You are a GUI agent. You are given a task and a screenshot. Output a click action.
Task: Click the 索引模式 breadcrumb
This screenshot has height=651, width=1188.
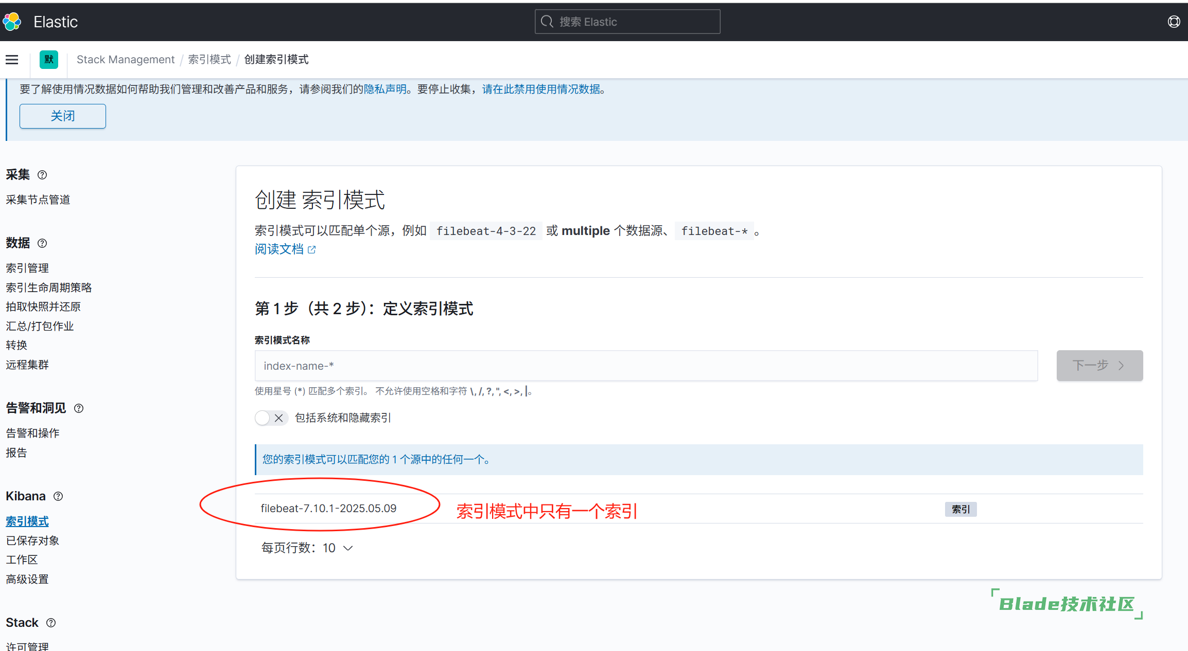point(209,60)
